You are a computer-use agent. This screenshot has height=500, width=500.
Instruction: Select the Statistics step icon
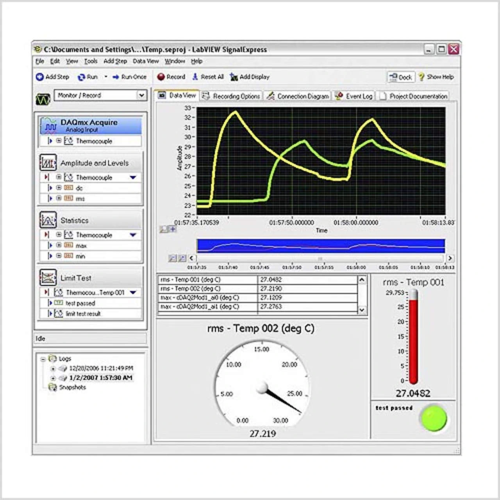click(x=48, y=220)
